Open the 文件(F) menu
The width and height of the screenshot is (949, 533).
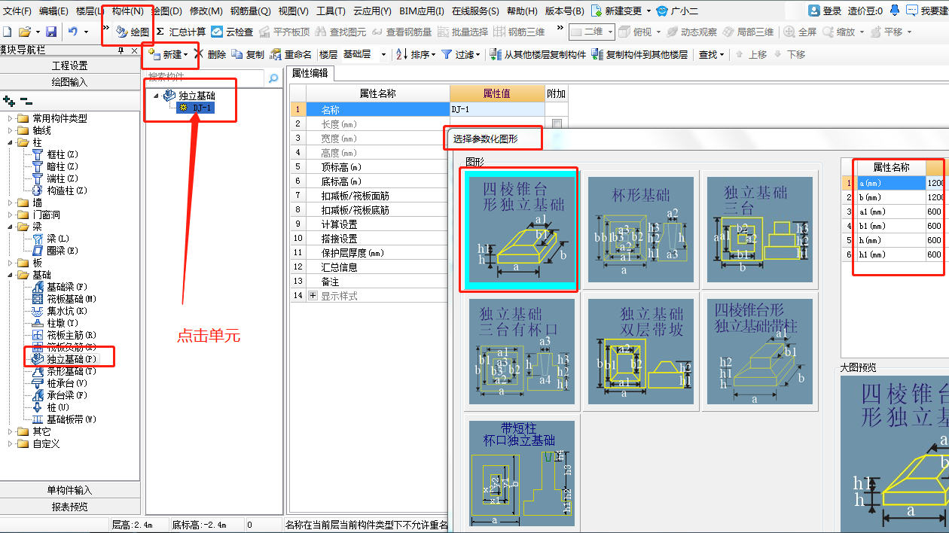click(x=17, y=11)
